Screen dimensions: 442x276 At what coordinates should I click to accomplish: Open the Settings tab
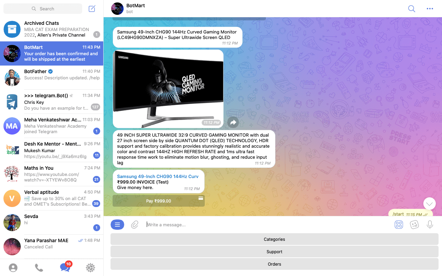(90, 268)
